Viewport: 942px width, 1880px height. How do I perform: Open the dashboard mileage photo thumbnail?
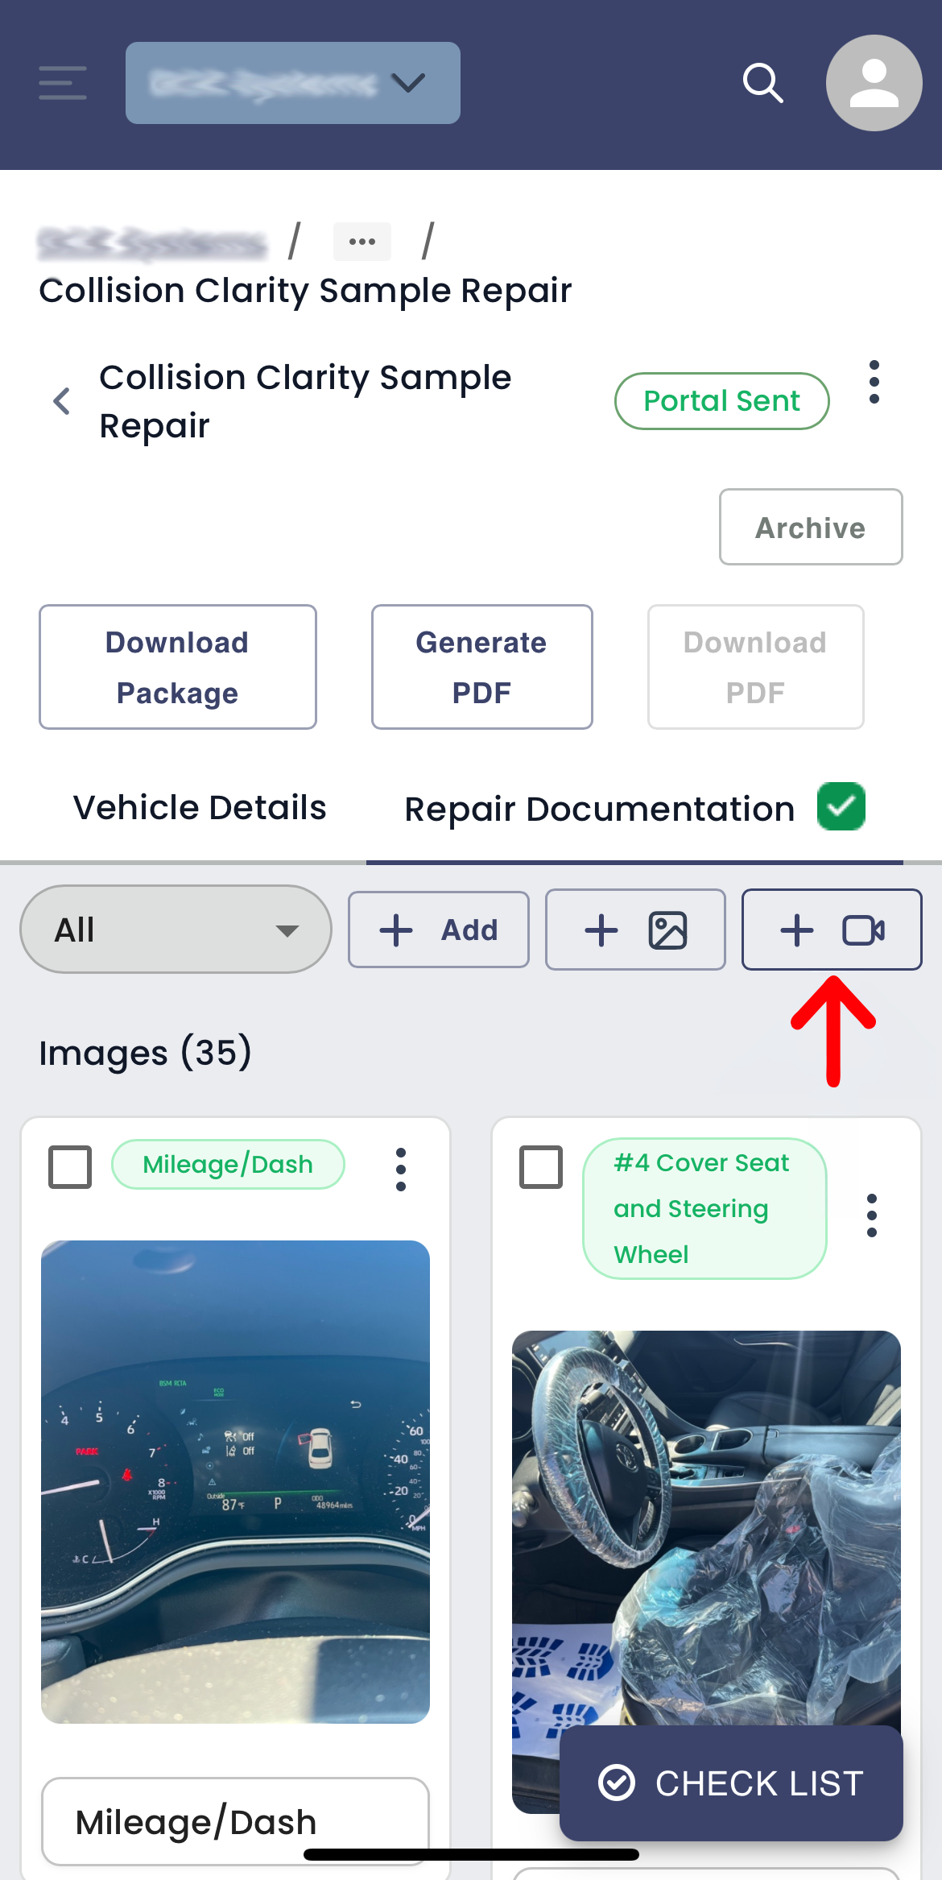click(235, 1482)
